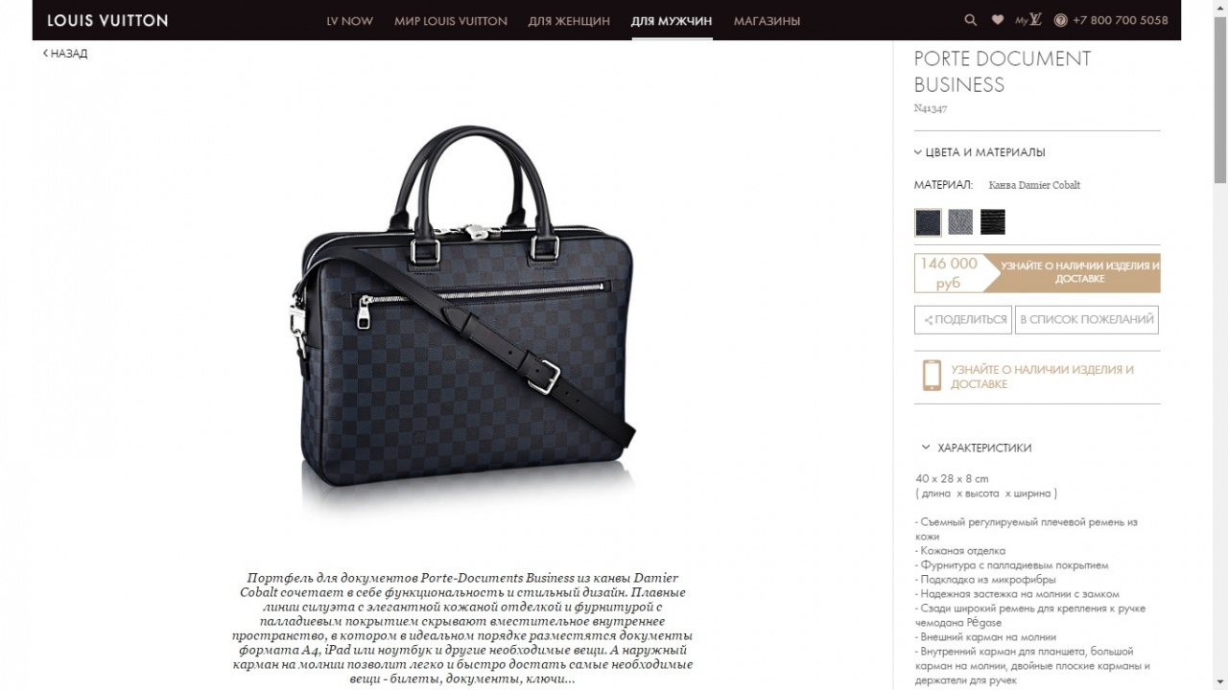Select the Damier Cobalt material swatch

click(x=928, y=222)
